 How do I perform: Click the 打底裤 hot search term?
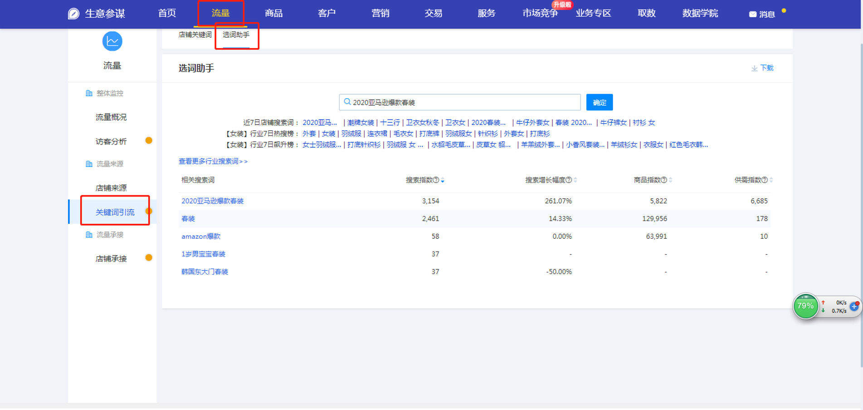pos(429,134)
